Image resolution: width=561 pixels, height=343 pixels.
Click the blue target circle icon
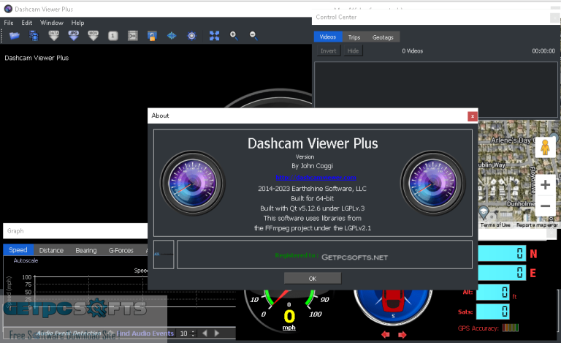click(192, 35)
